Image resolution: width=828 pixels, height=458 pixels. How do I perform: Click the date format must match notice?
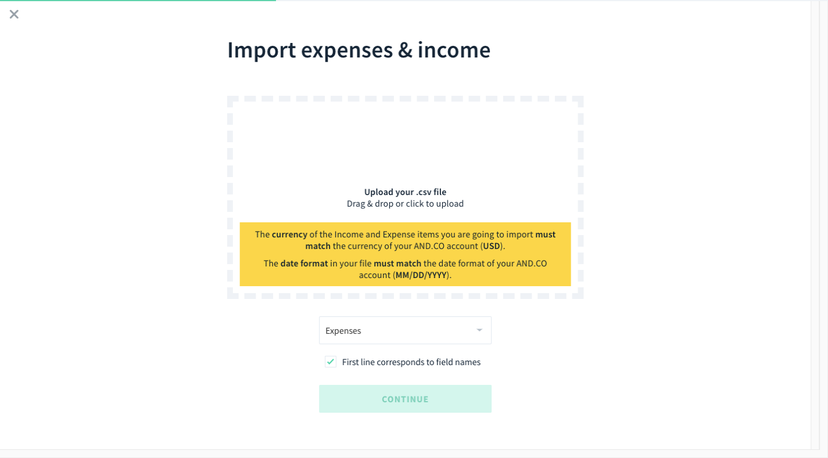(405, 269)
